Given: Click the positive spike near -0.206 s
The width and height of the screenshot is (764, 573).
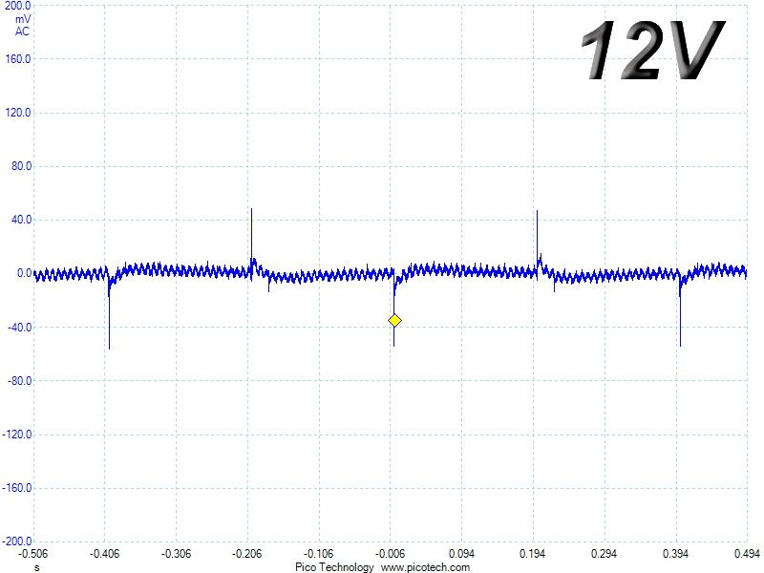Looking at the screenshot, I should tap(251, 234).
